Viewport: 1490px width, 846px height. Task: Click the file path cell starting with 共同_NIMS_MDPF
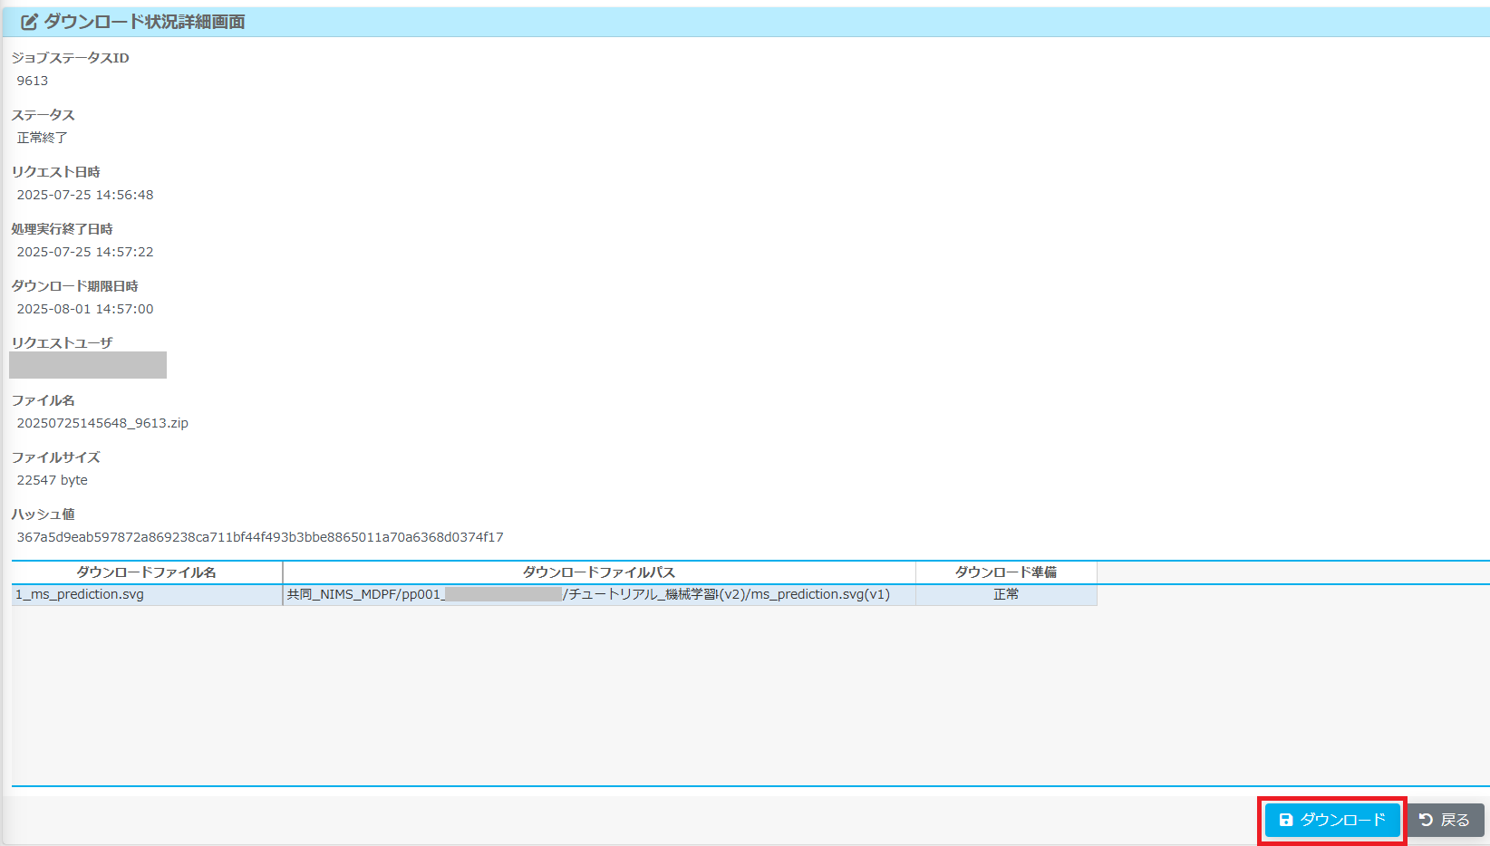pyautogui.click(x=589, y=595)
